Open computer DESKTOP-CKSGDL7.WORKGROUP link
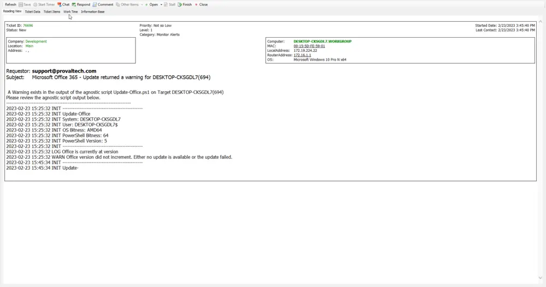 [x=323, y=41]
